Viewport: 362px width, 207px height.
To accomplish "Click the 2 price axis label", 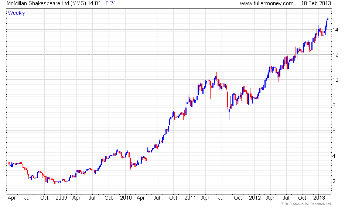I will click(334, 181).
